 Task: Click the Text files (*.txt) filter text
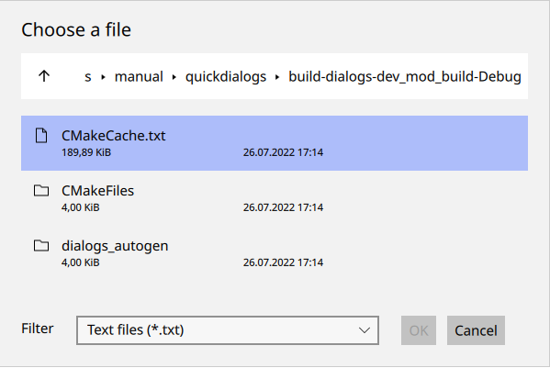click(x=135, y=329)
